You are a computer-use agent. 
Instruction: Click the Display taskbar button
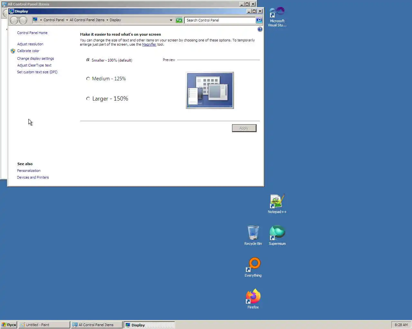click(x=149, y=325)
